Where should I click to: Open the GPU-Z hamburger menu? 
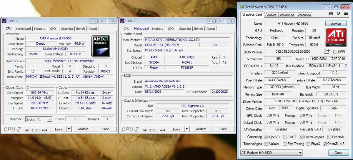point(346,14)
